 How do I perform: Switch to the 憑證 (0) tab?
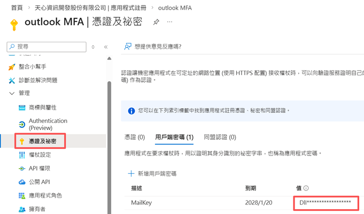(134, 137)
